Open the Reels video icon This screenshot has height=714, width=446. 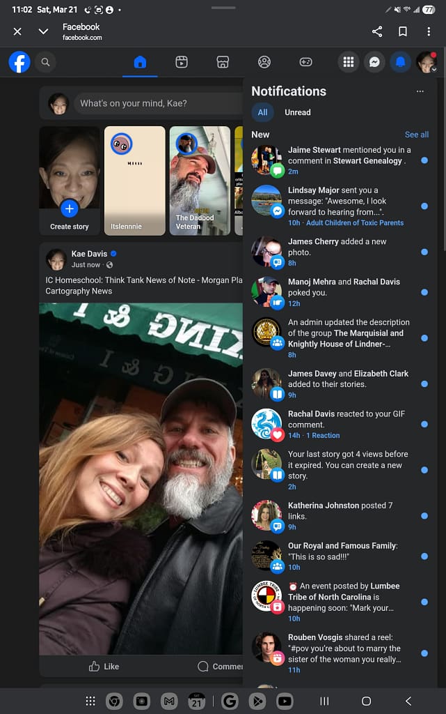tap(181, 62)
